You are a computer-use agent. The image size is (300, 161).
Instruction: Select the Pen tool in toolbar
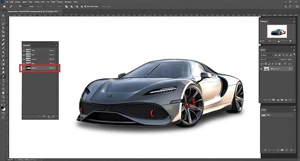(x=3, y=76)
